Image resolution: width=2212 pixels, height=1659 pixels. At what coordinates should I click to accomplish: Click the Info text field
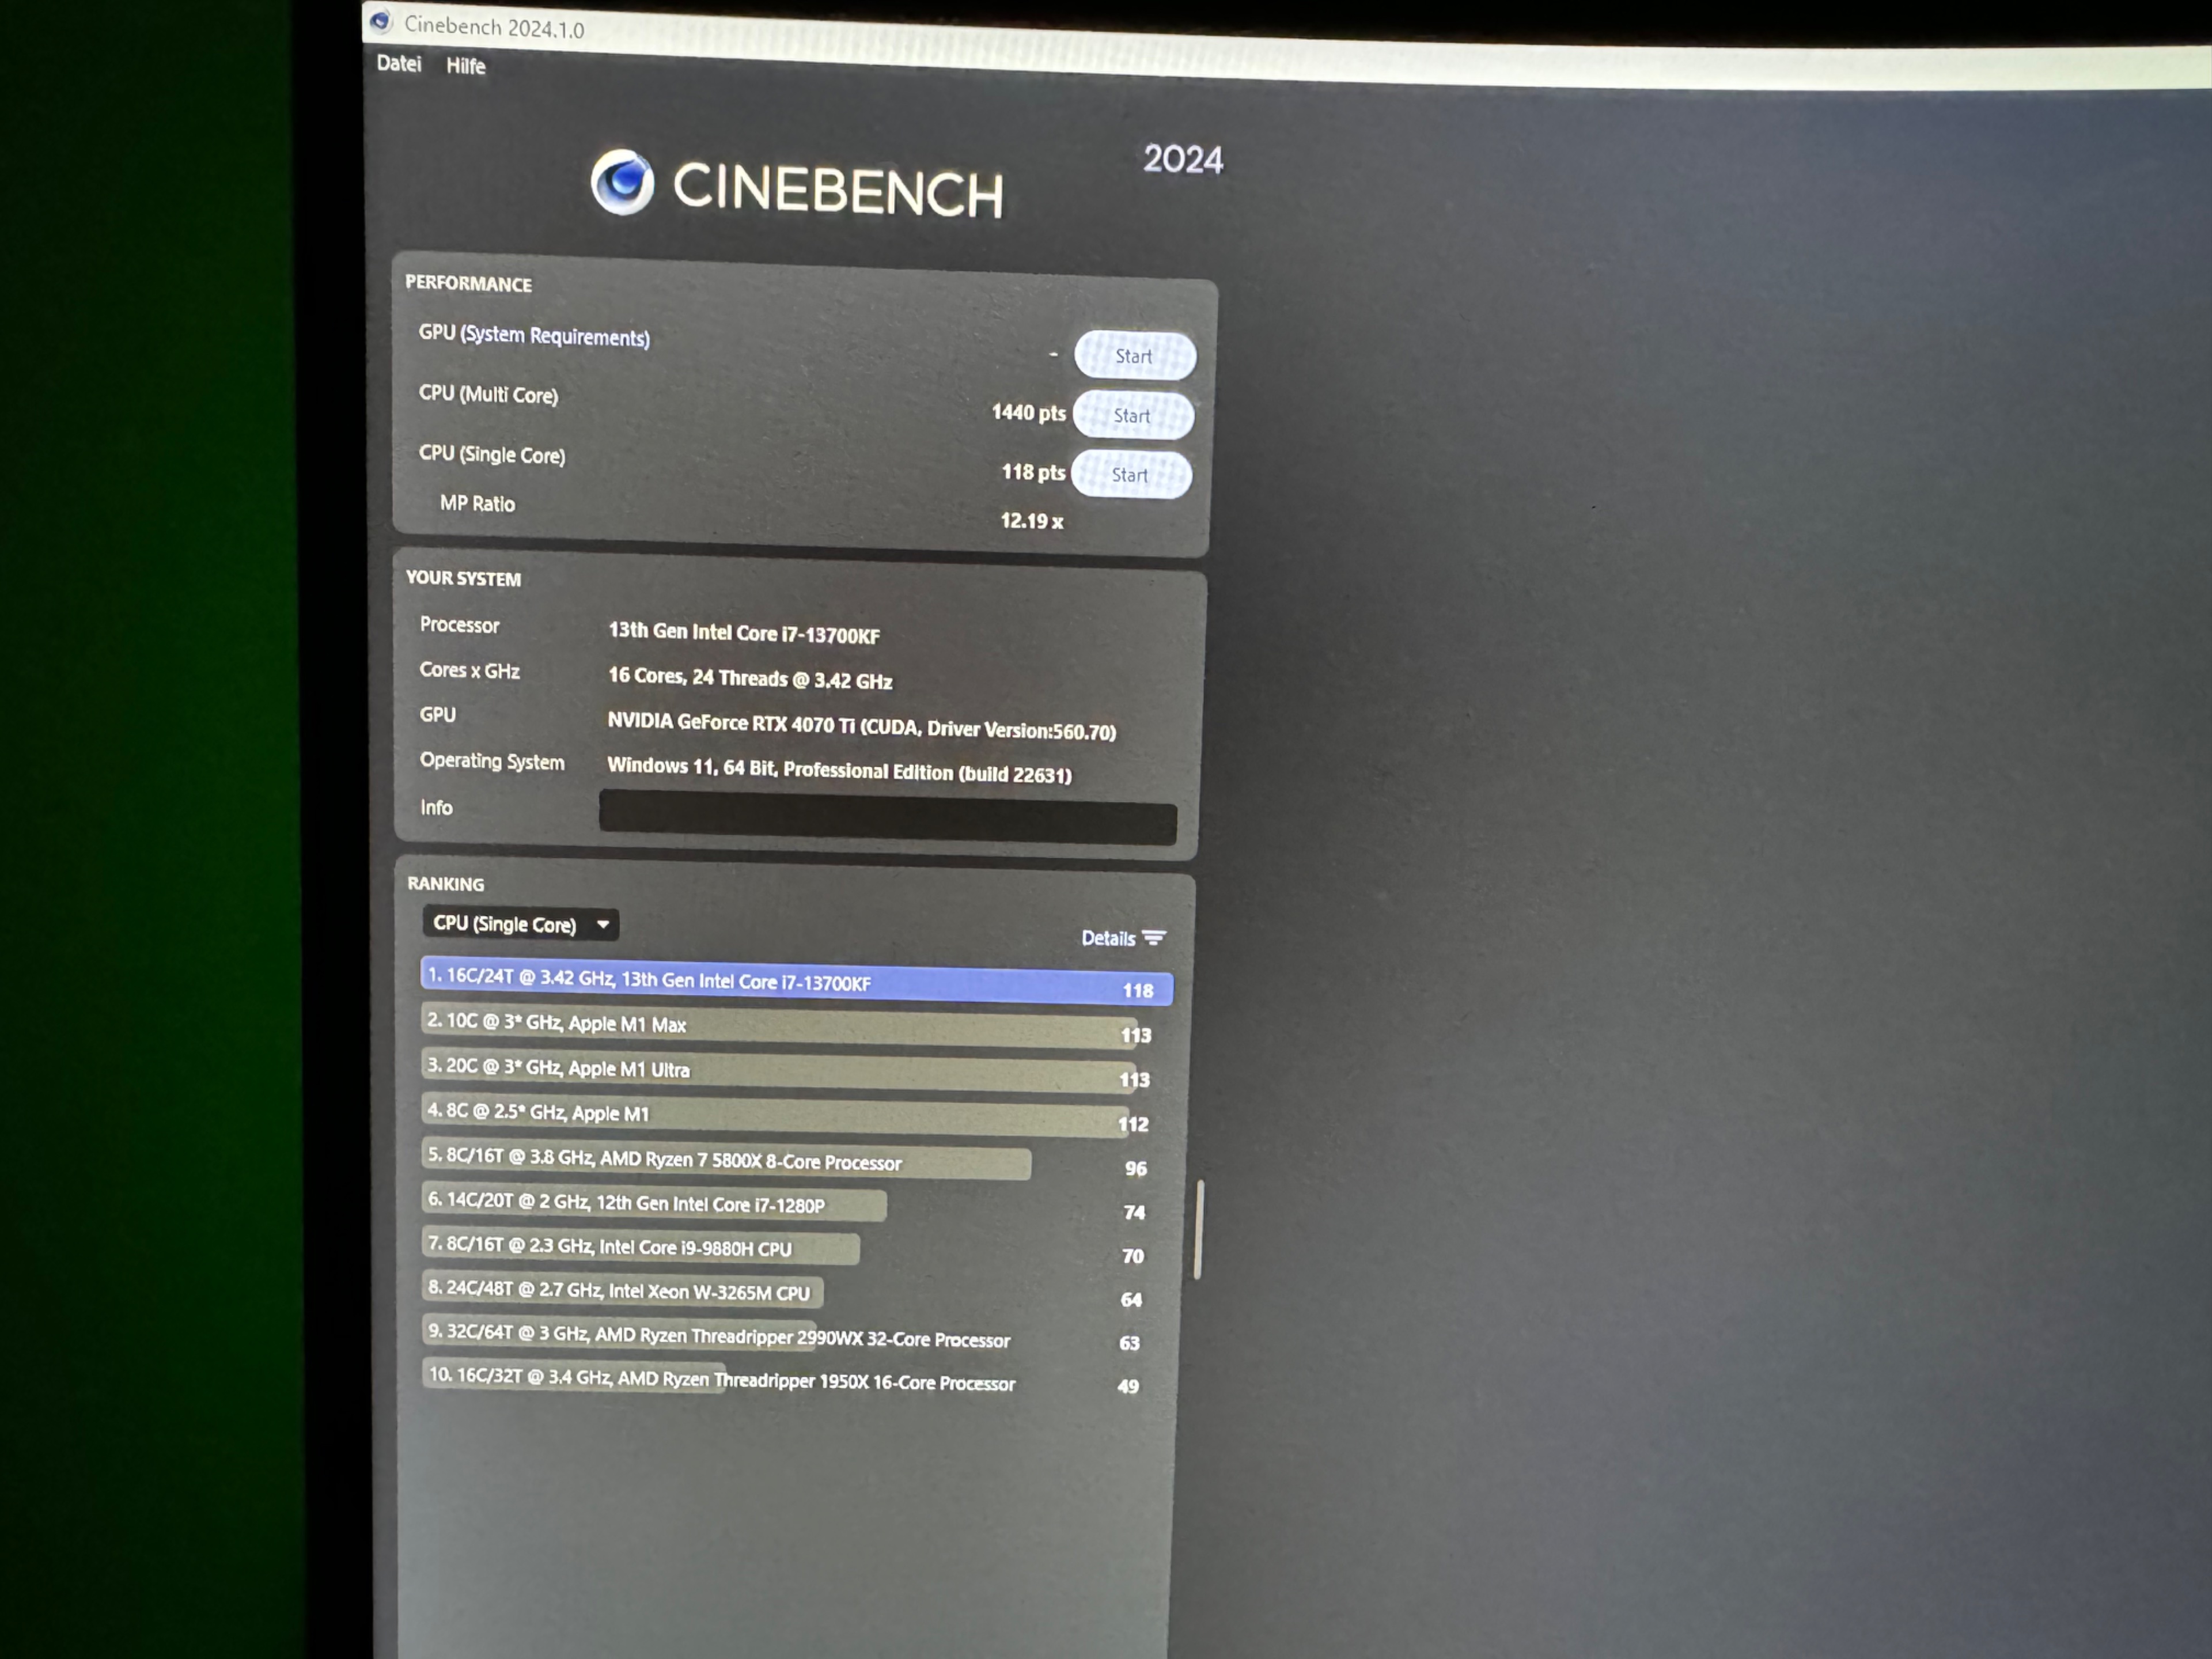point(887,818)
